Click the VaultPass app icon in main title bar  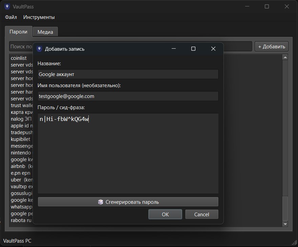[x=7, y=6]
